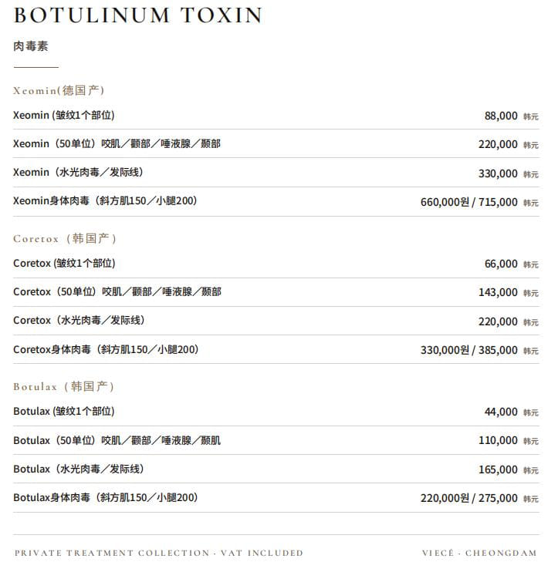Image resolution: width=558 pixels, height=572 pixels.
Task: Click the 110,000 Botulax price
Action: (x=498, y=440)
